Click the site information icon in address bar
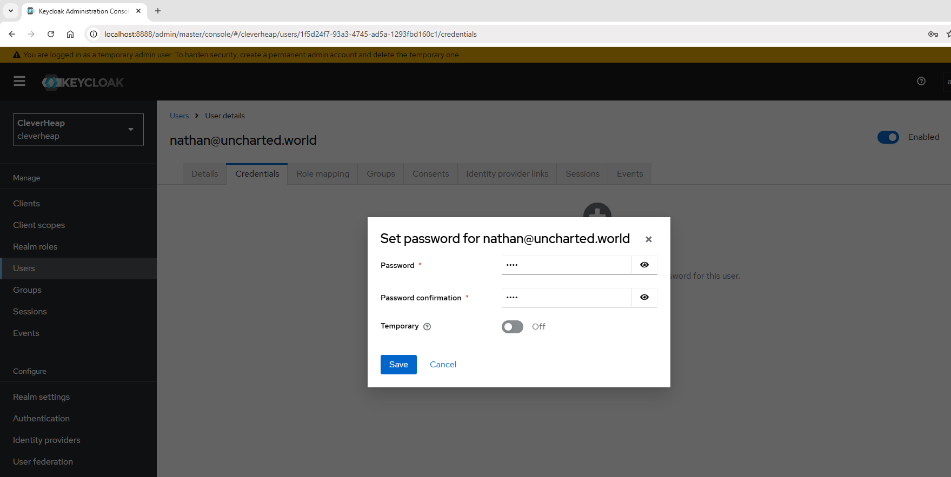Image resolution: width=951 pixels, height=477 pixels. [x=94, y=34]
